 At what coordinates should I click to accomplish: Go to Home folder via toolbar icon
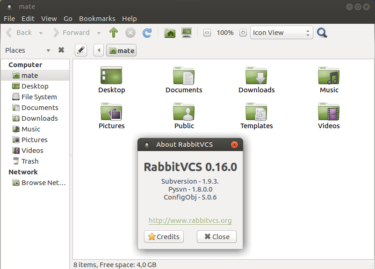click(x=170, y=33)
